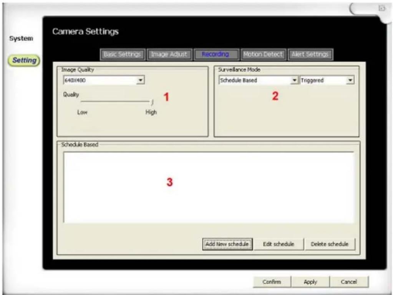
Task: Go to the Motion Detect tab
Action: click(263, 55)
